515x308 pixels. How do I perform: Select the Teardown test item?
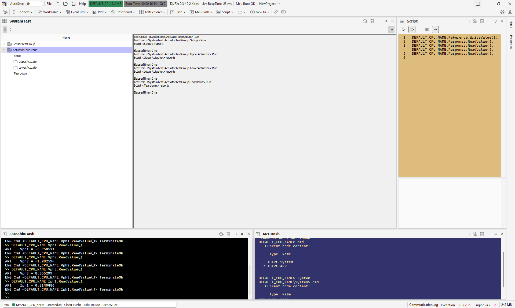20,73
